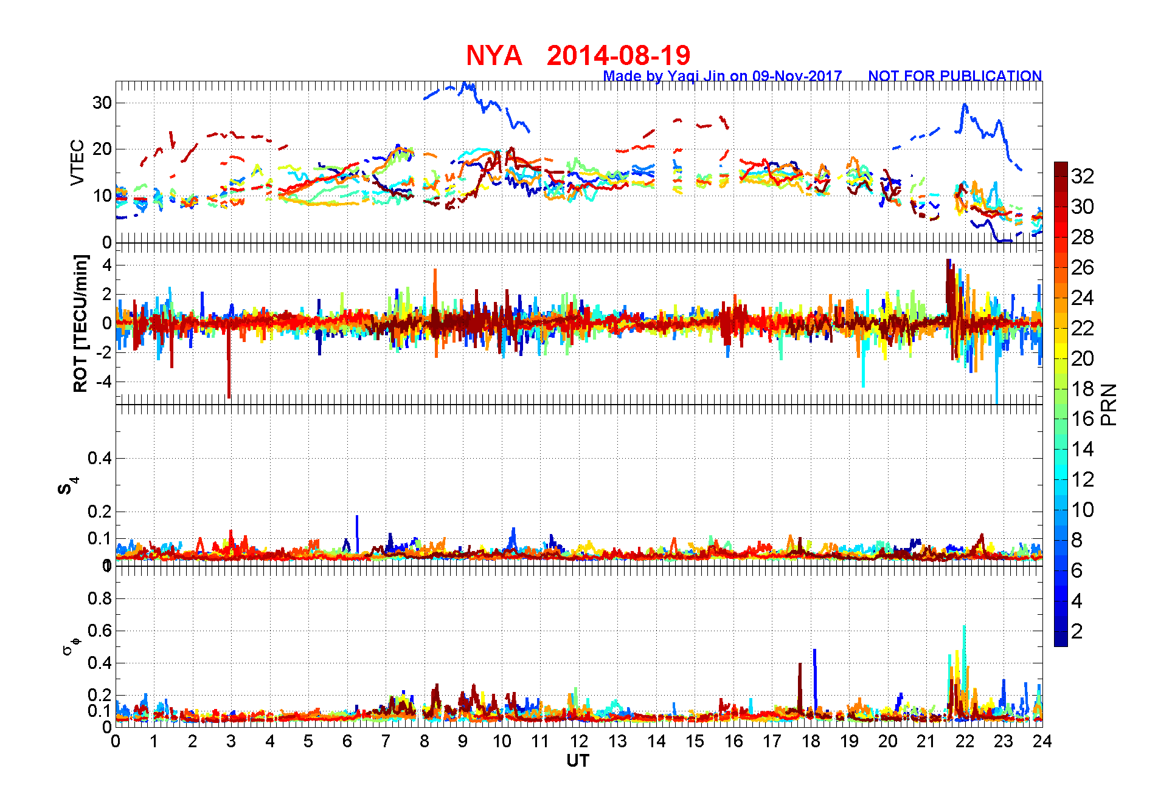The image size is (1158, 808).
Task: Click colorbar tick value 28
Action: pos(1083,237)
